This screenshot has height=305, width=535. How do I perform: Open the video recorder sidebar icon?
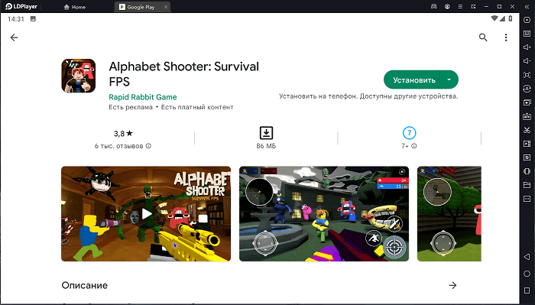[x=527, y=144]
